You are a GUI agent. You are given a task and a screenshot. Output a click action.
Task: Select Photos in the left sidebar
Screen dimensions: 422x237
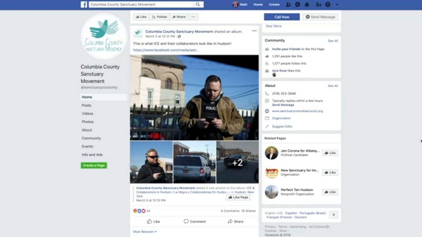pyautogui.click(x=88, y=122)
